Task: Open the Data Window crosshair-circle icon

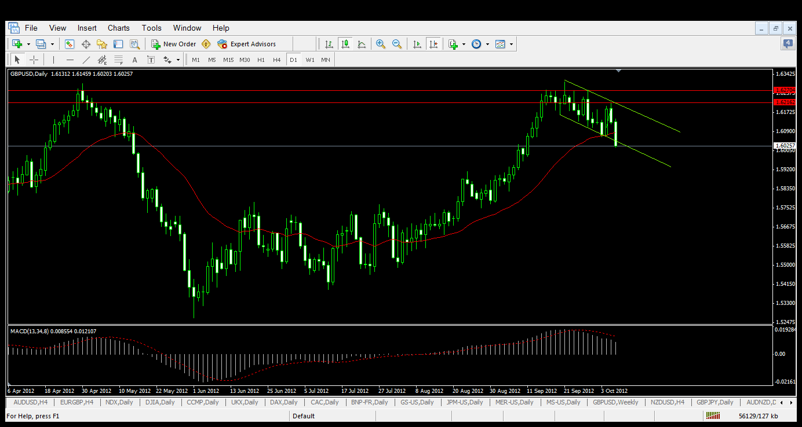Action: (x=86, y=44)
